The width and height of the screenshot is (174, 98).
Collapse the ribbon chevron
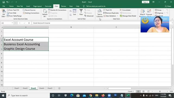coord(172,19)
